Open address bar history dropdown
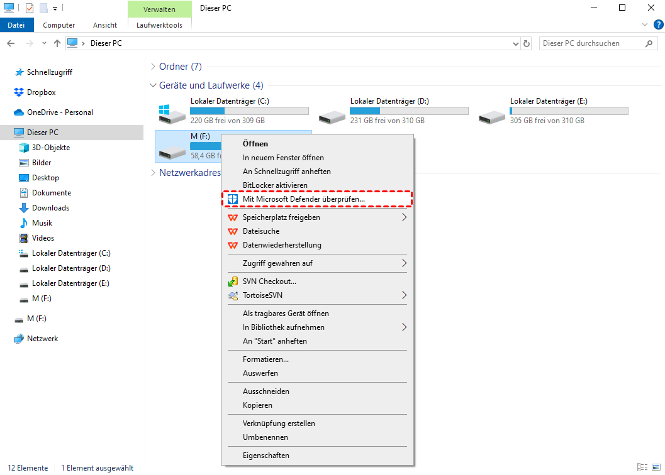Screen dimensions: 665x475 coord(515,43)
